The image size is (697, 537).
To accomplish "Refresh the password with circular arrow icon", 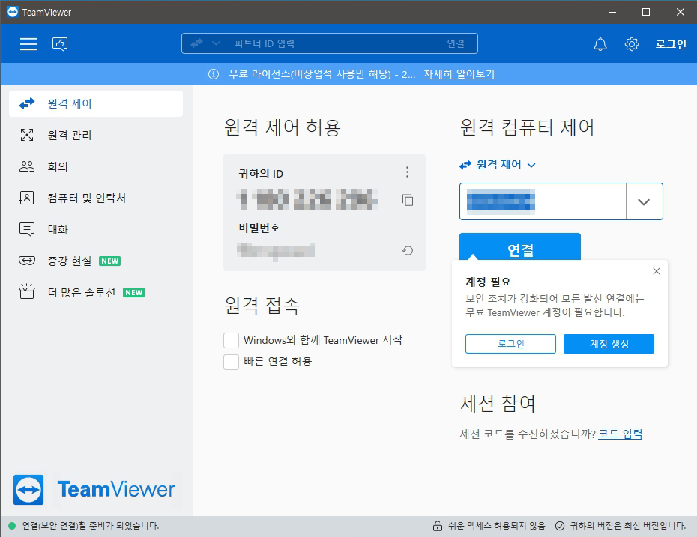I will 408,250.
